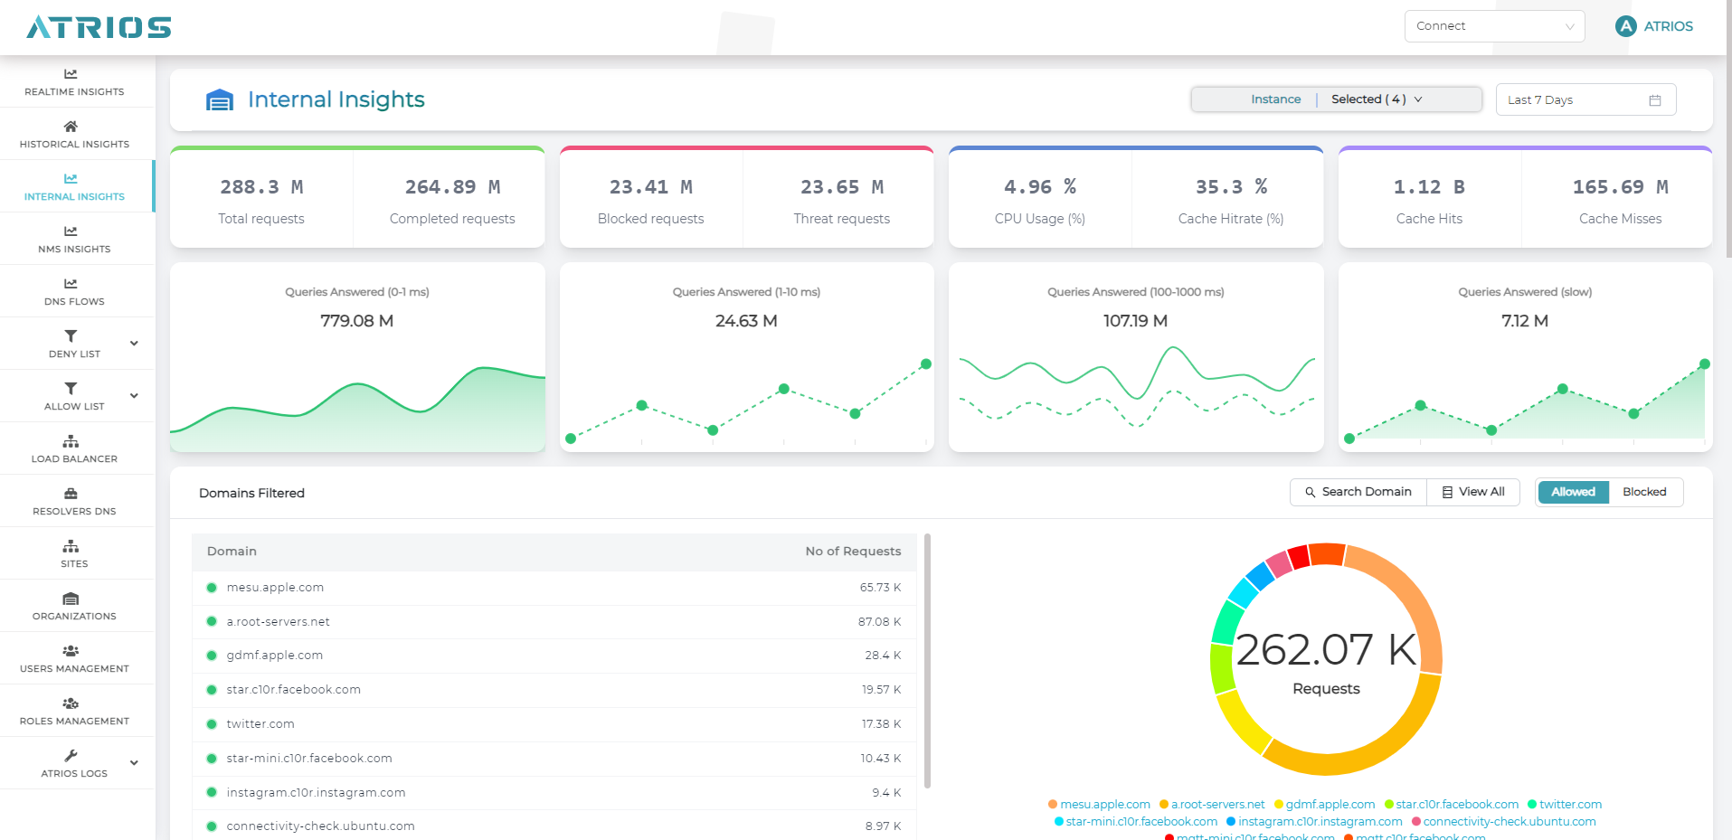Select the DNS Flows chart icon

point(71,284)
